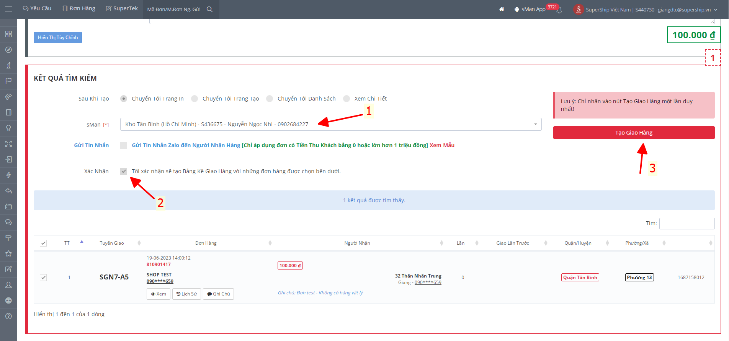Open account dropdown next to giangdtc email
Image resolution: width=729 pixels, height=341 pixels.
[716, 10]
